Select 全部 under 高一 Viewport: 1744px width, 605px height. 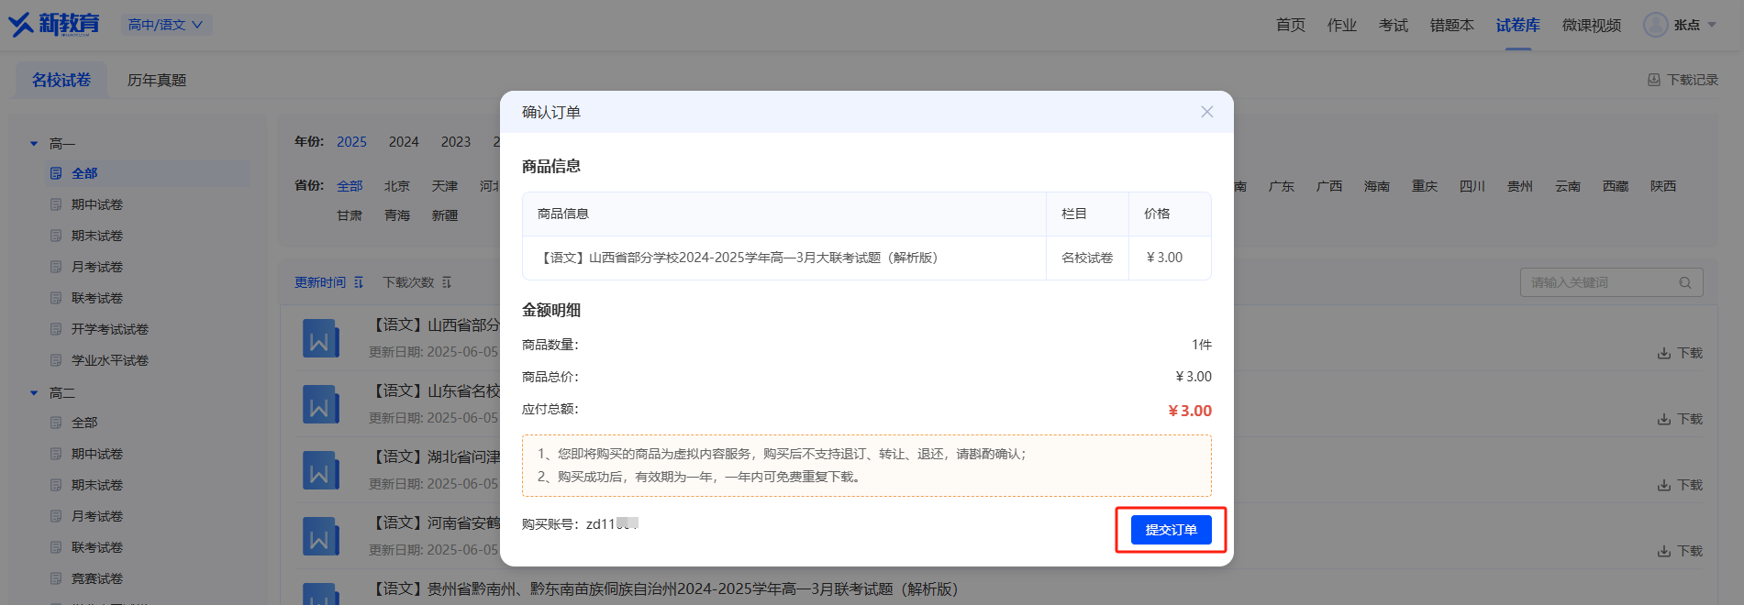(x=148, y=173)
